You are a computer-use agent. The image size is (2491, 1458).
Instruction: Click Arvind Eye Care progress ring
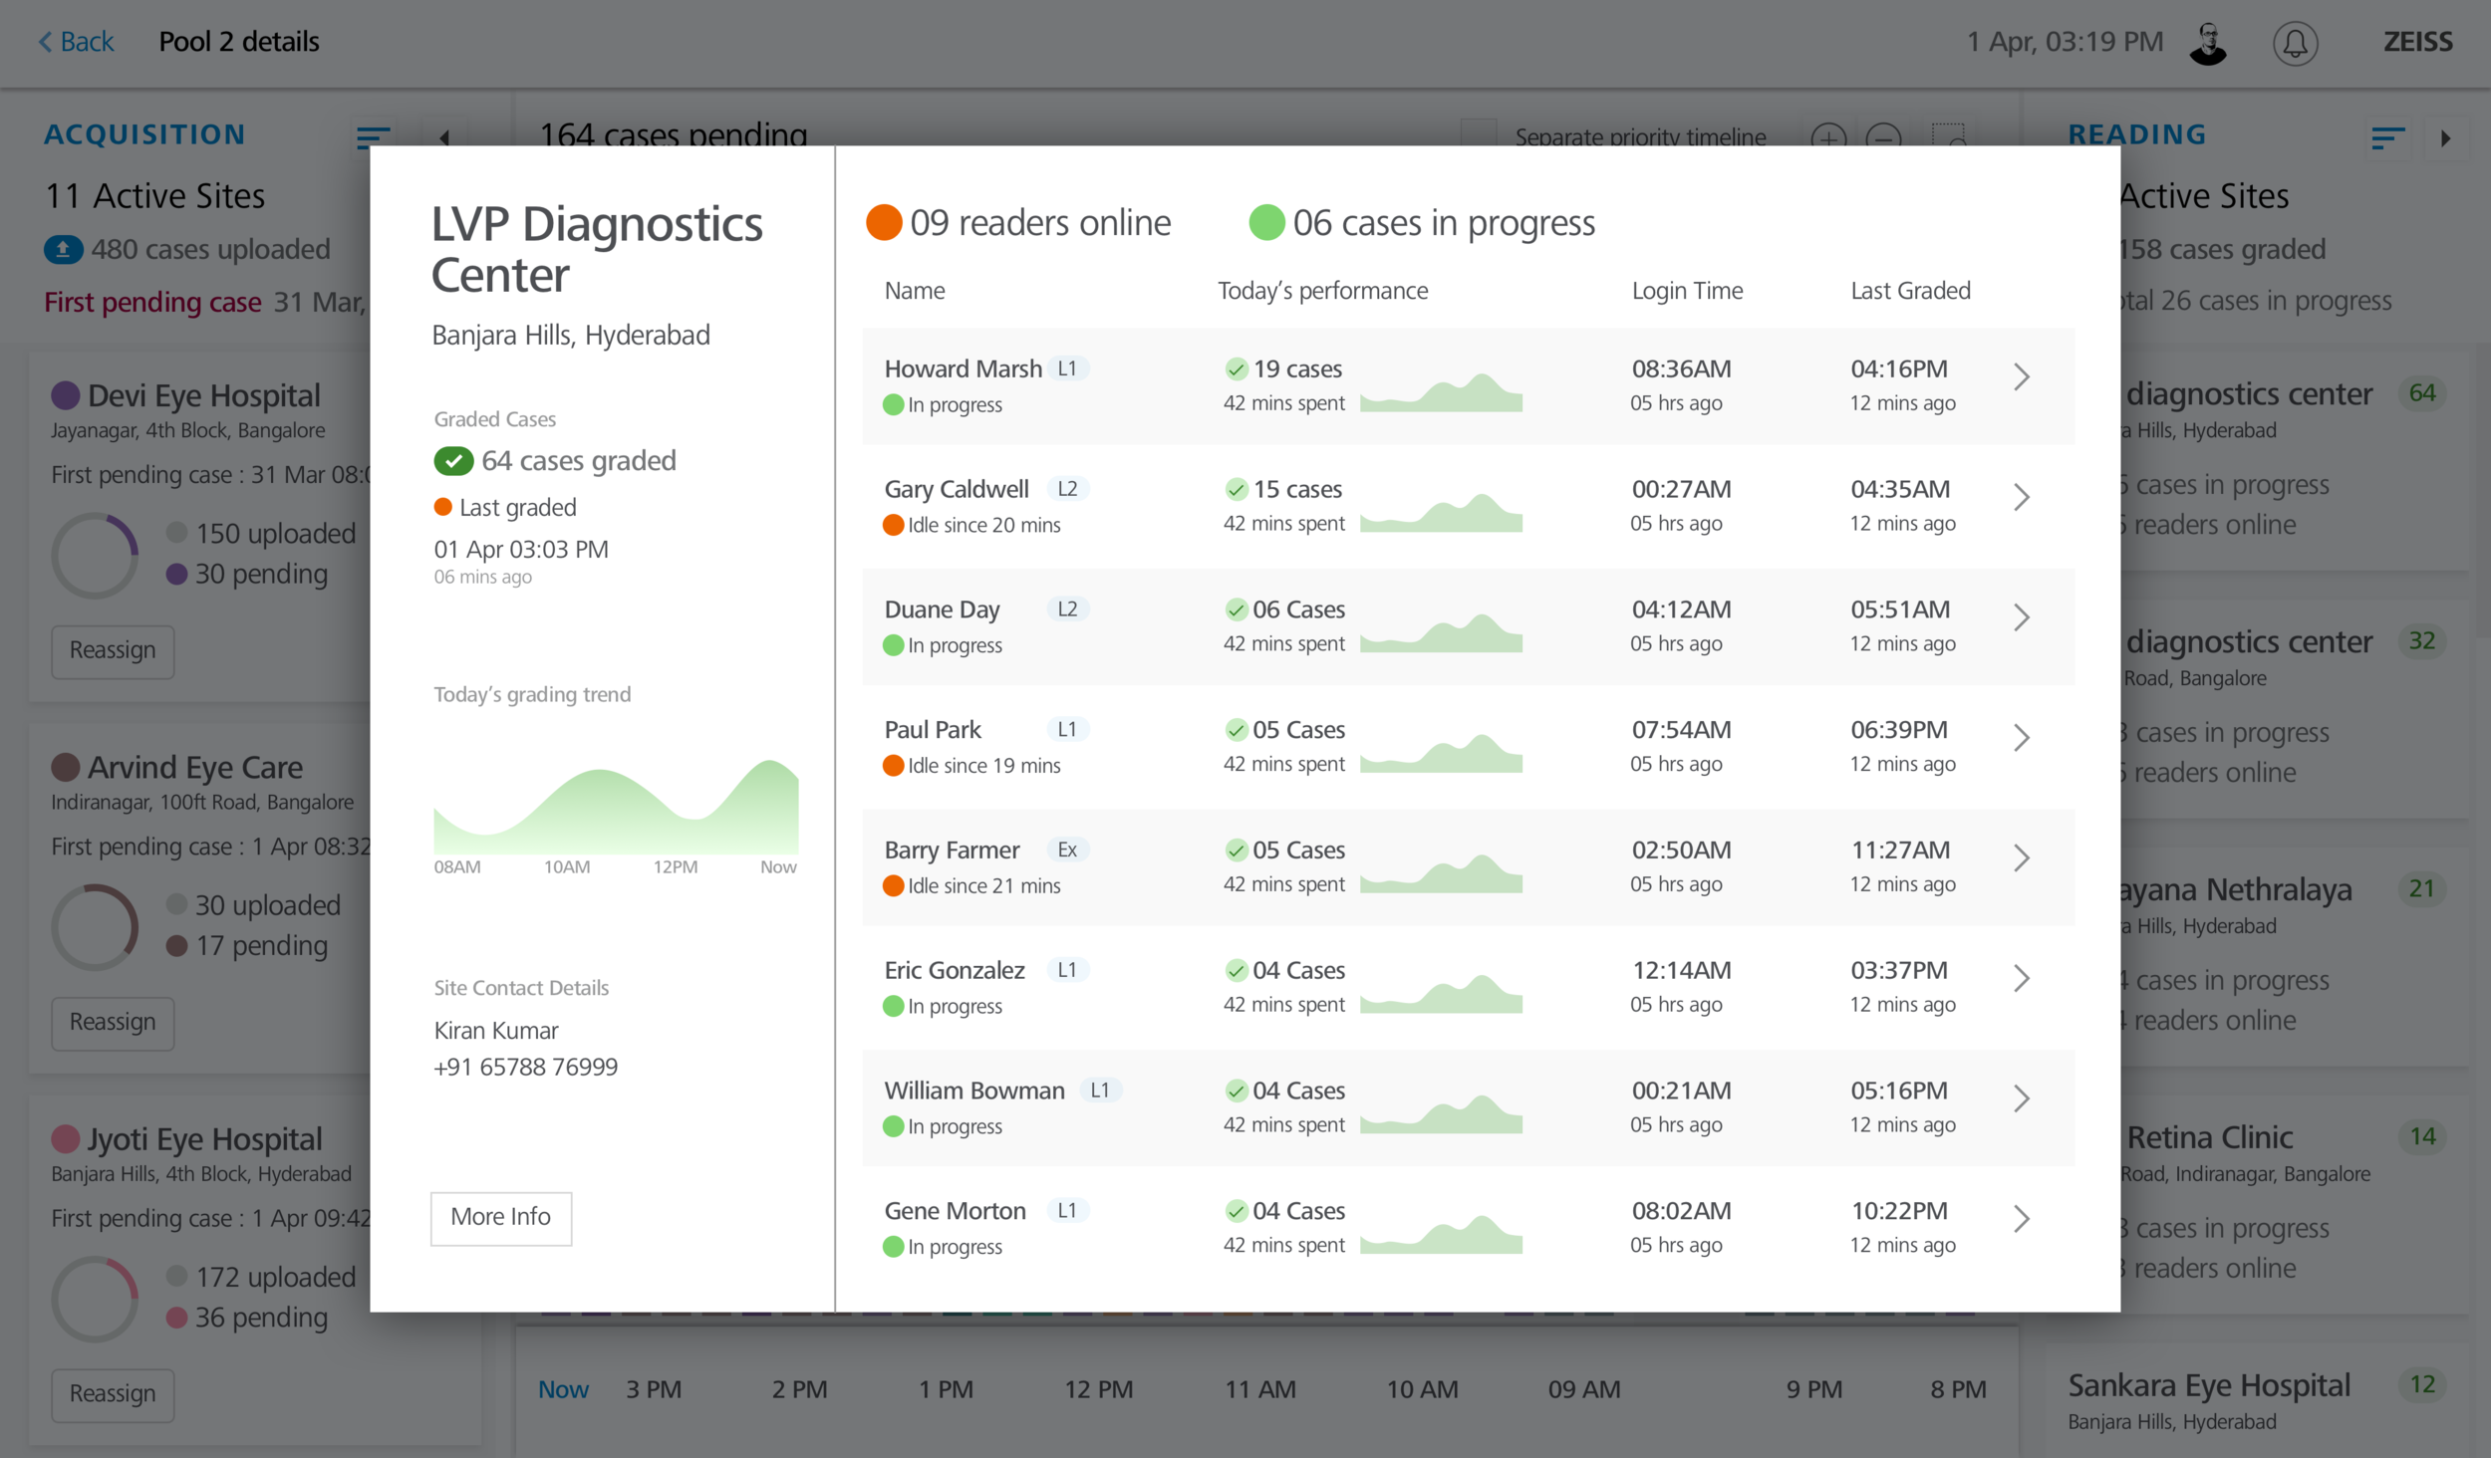click(95, 927)
